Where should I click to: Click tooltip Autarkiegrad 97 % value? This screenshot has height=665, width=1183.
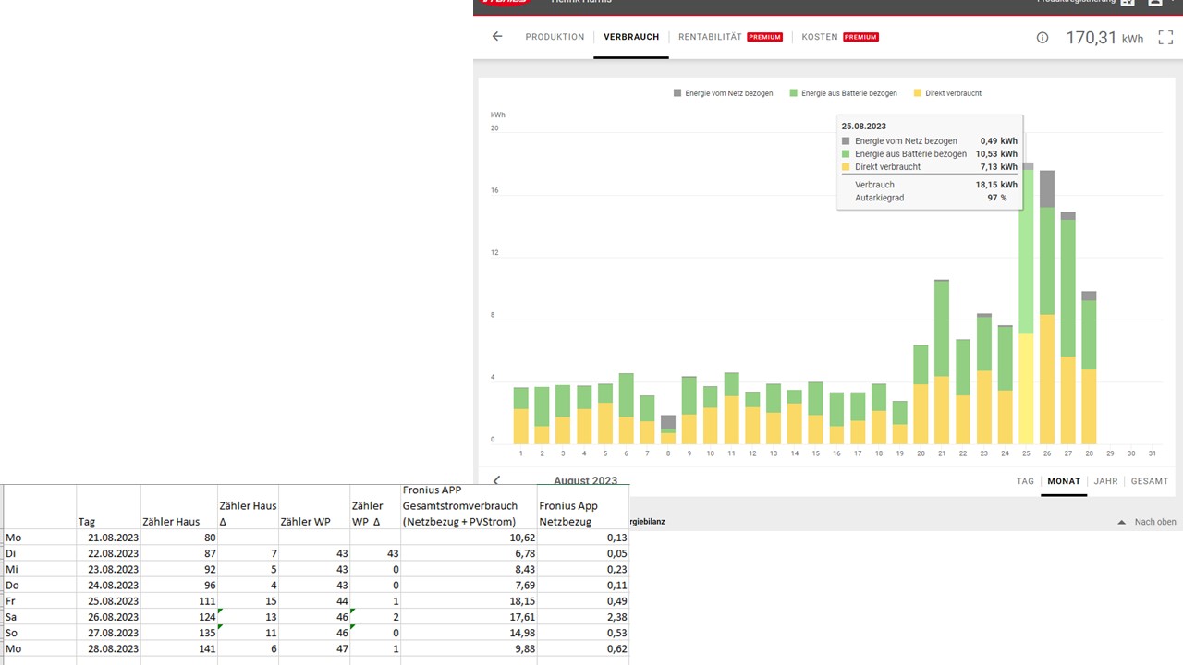(x=997, y=198)
